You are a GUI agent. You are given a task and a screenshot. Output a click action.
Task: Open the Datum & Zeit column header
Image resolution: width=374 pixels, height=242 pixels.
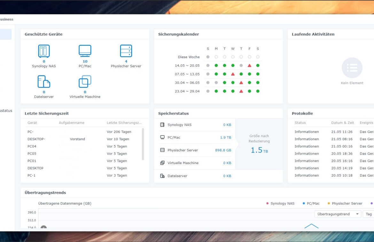click(343, 123)
